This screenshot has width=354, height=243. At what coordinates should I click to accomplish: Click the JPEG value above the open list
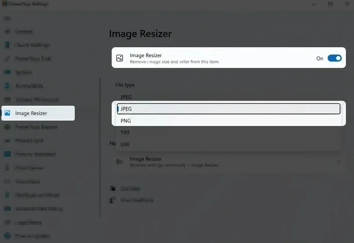point(126,97)
